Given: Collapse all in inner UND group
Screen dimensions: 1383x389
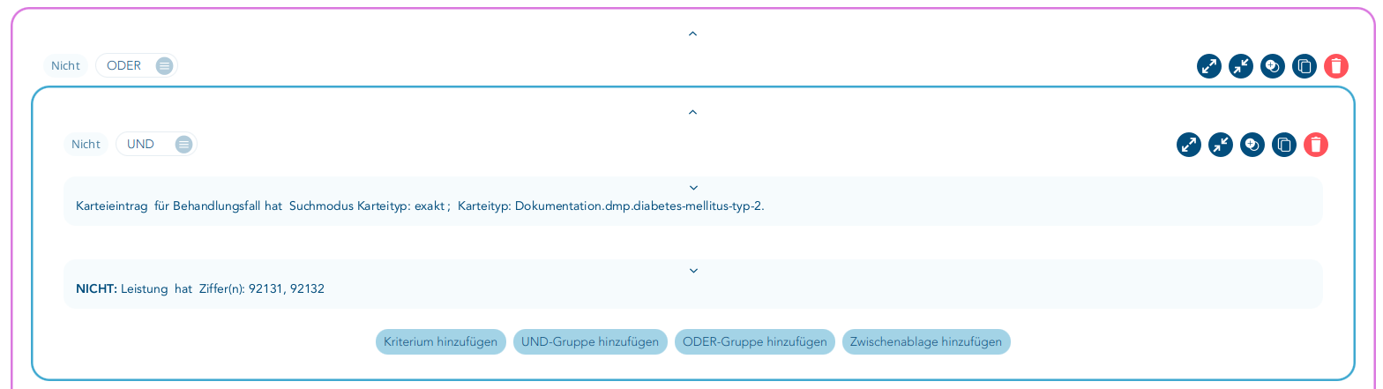Looking at the screenshot, I should click(x=1221, y=145).
